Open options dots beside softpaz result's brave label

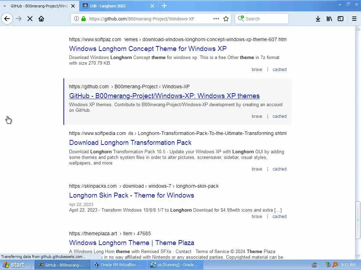tap(268, 69)
